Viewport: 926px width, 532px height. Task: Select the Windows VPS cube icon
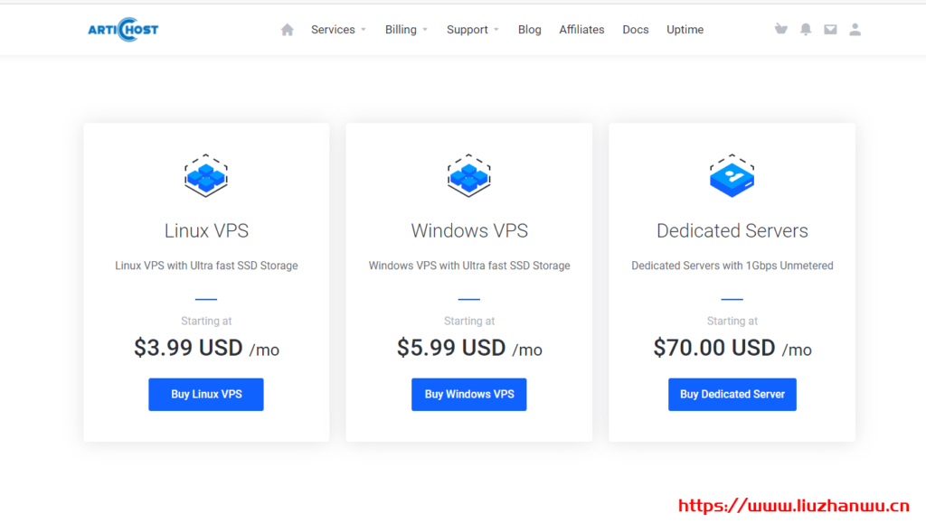468,176
